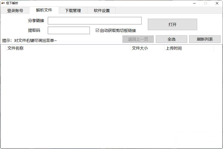
Task: Click the 极下解析 app icon in title bar
Action: (x=3, y=3)
